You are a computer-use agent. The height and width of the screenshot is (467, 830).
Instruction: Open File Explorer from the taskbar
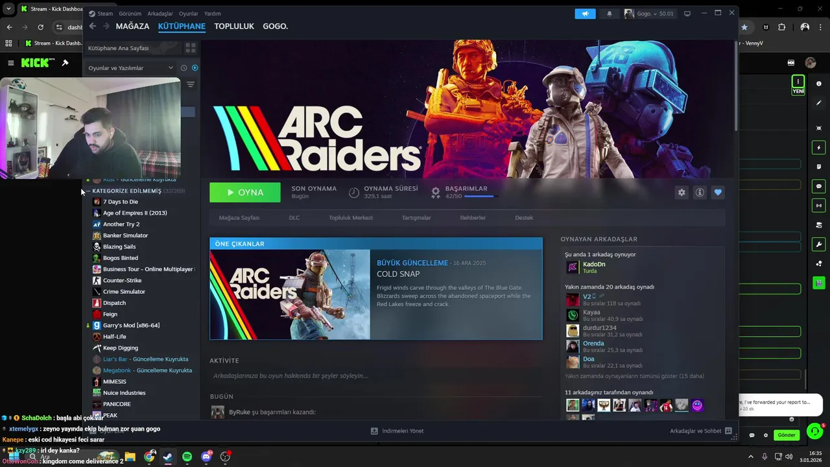tap(130, 457)
